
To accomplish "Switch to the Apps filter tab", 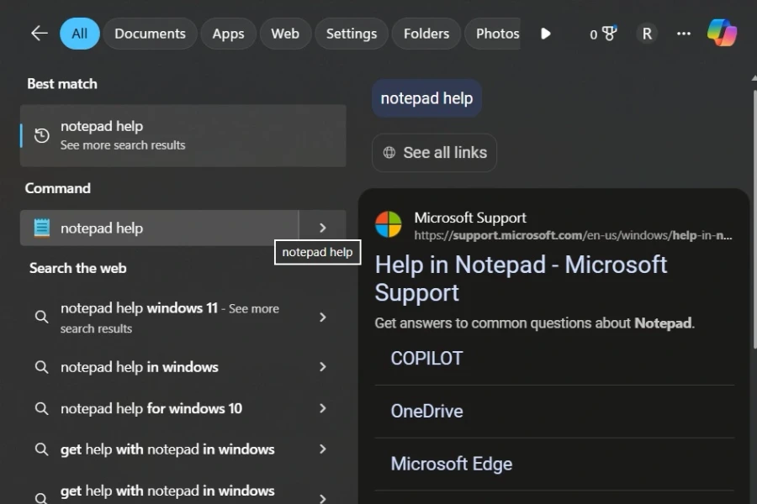I will (x=228, y=34).
